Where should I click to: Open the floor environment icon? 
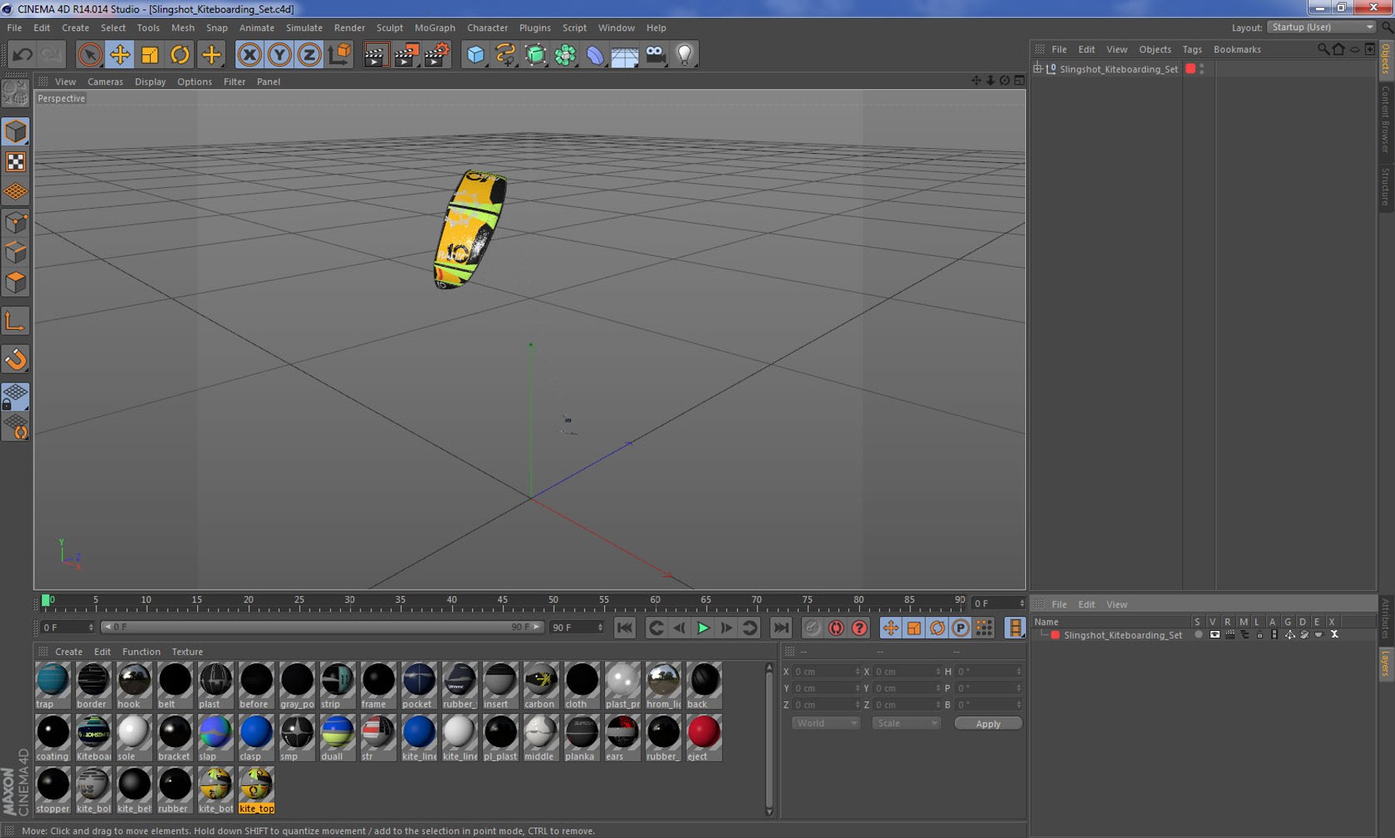pos(624,54)
